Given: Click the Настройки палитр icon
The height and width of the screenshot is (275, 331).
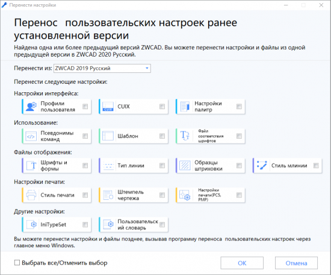Looking at the screenshot, I should tap(185, 106).
